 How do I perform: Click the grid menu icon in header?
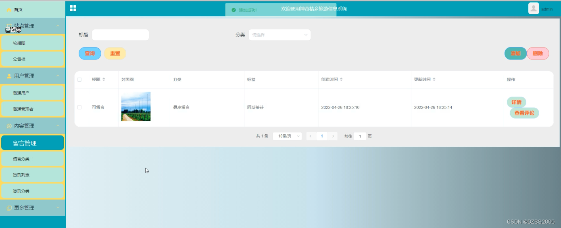point(73,8)
